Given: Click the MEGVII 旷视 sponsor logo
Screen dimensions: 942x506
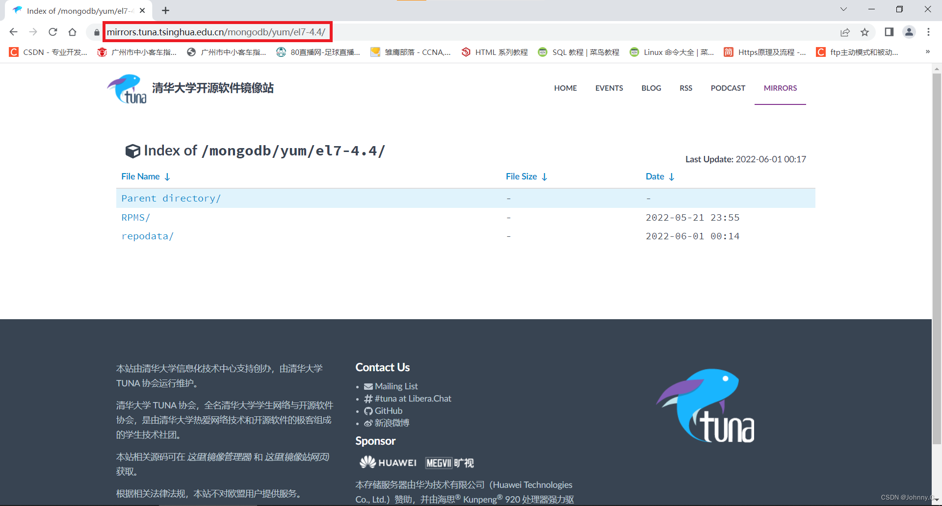Looking at the screenshot, I should click(449, 463).
